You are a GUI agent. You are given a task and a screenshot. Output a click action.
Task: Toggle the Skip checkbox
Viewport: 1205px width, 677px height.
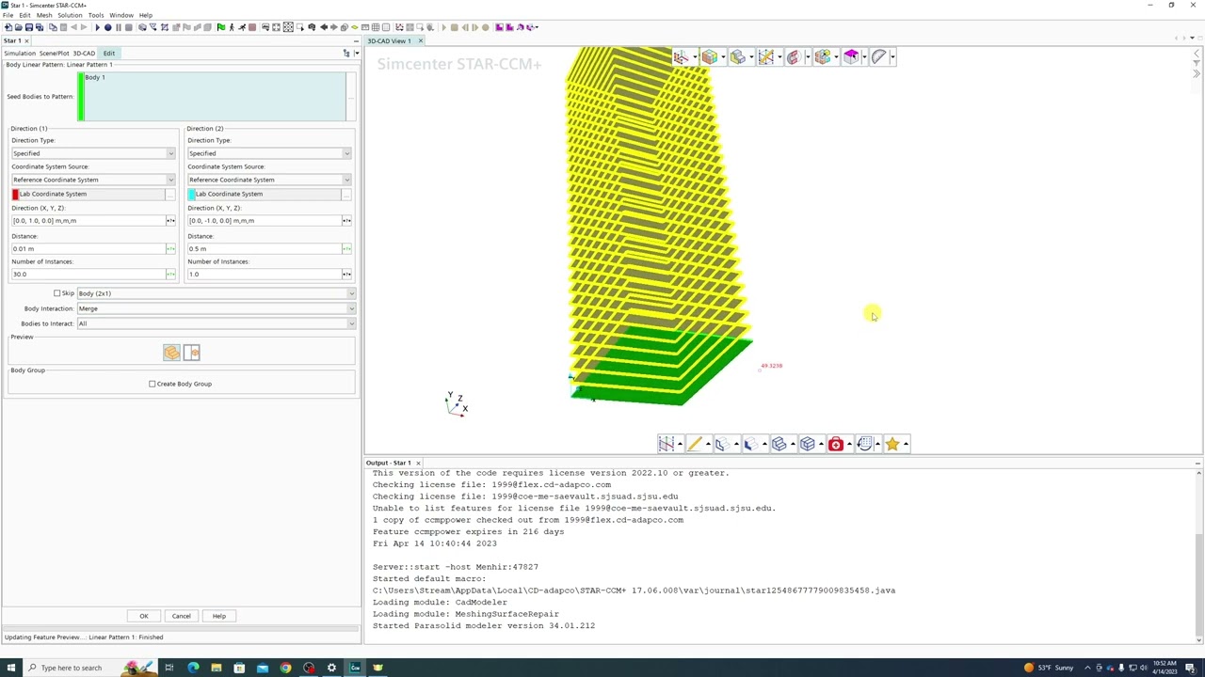coord(57,293)
